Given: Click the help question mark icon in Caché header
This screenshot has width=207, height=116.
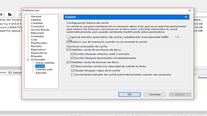Looking at the screenshot, I should point(186,17).
